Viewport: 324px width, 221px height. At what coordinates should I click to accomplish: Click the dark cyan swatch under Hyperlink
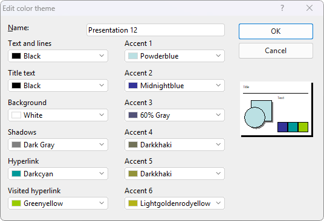point(16,174)
